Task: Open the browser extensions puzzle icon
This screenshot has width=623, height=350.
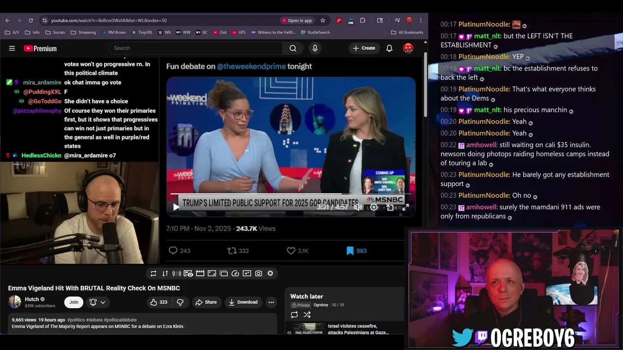Action: click(363, 20)
